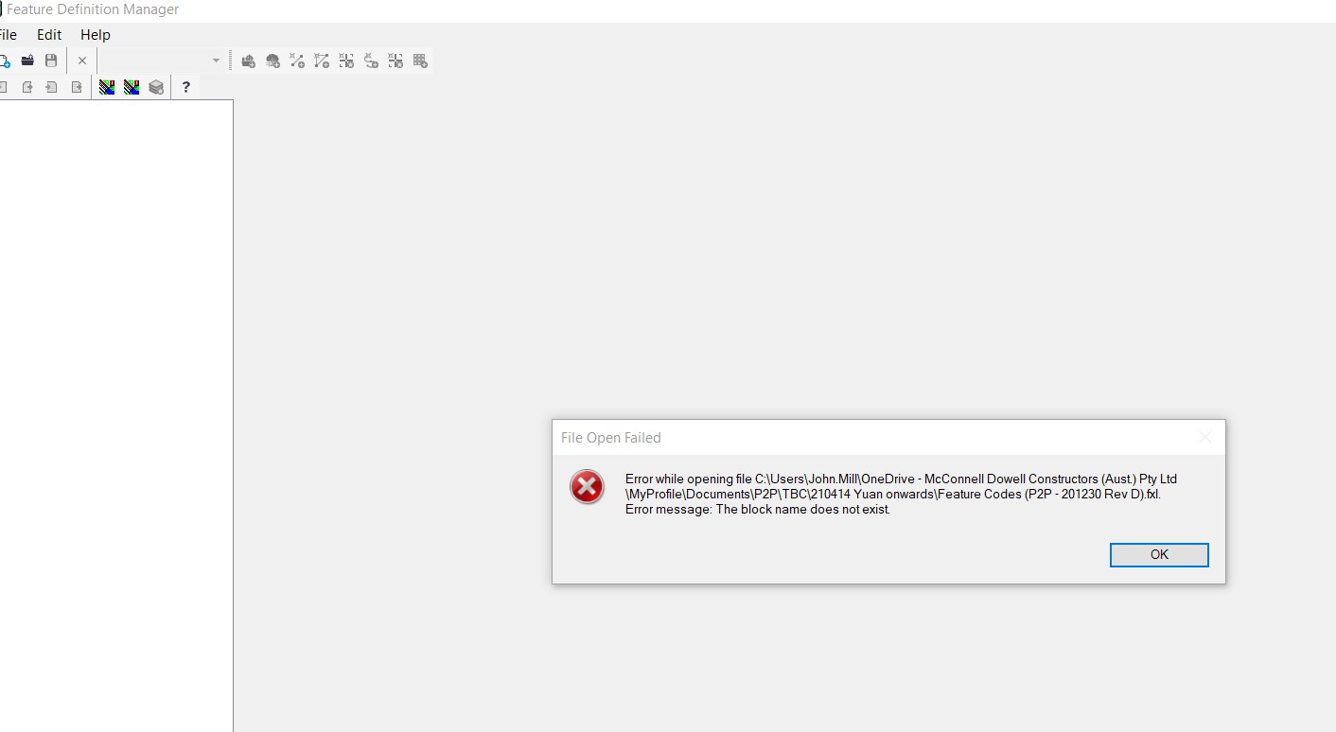Open the Edit menu
This screenshot has height=732, width=1336.
coord(48,34)
